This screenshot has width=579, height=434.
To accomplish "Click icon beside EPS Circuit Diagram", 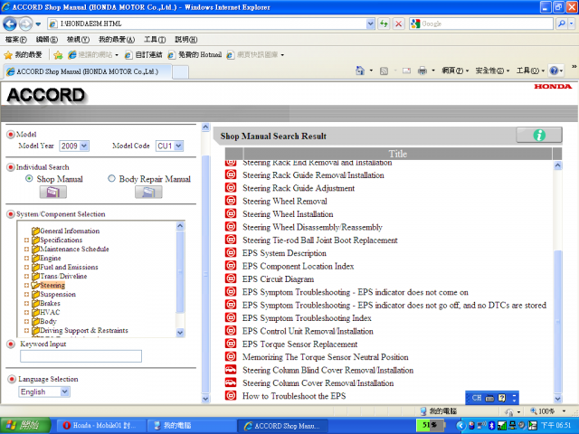I will click(x=231, y=278).
